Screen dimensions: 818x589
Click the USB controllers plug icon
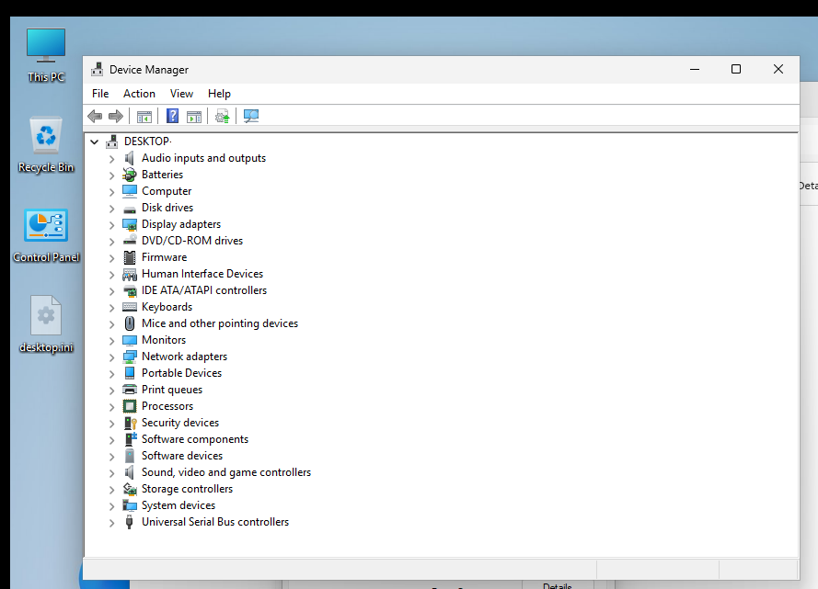tap(130, 522)
